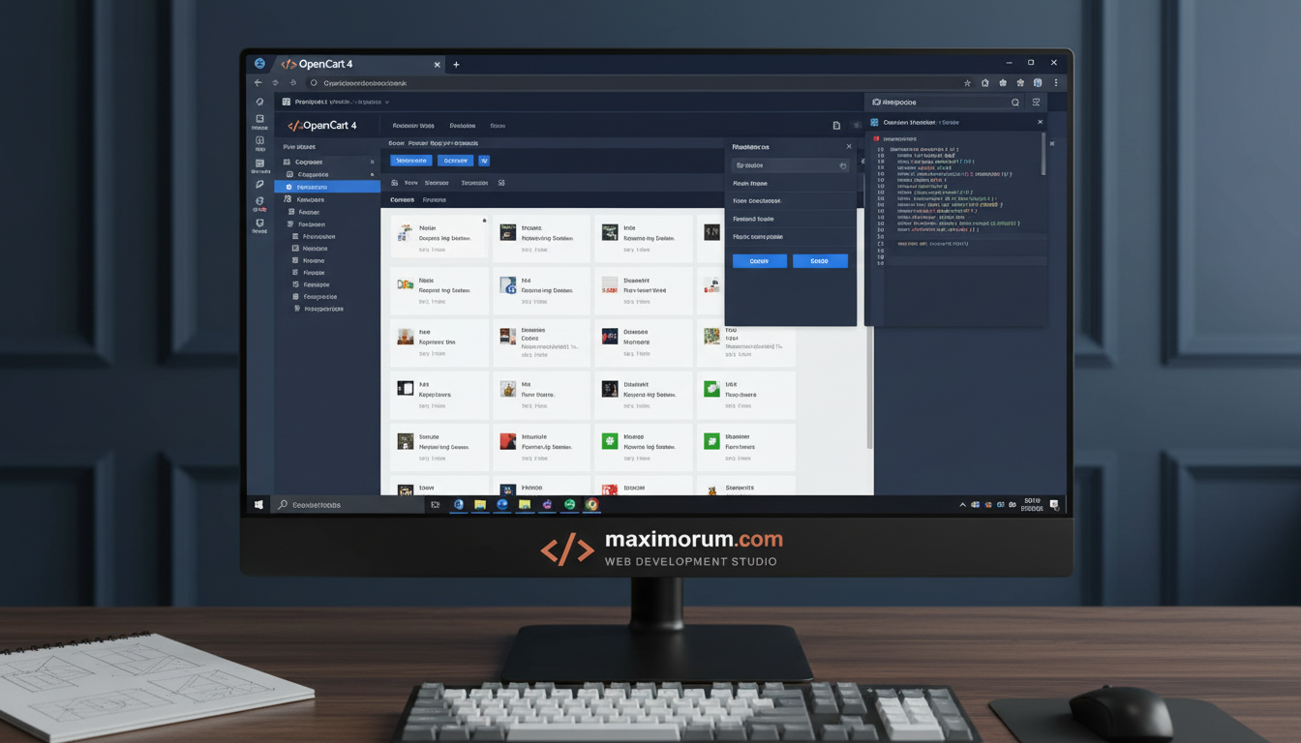Click the search magnifier above the code panel
1301x743 pixels.
tap(1015, 102)
